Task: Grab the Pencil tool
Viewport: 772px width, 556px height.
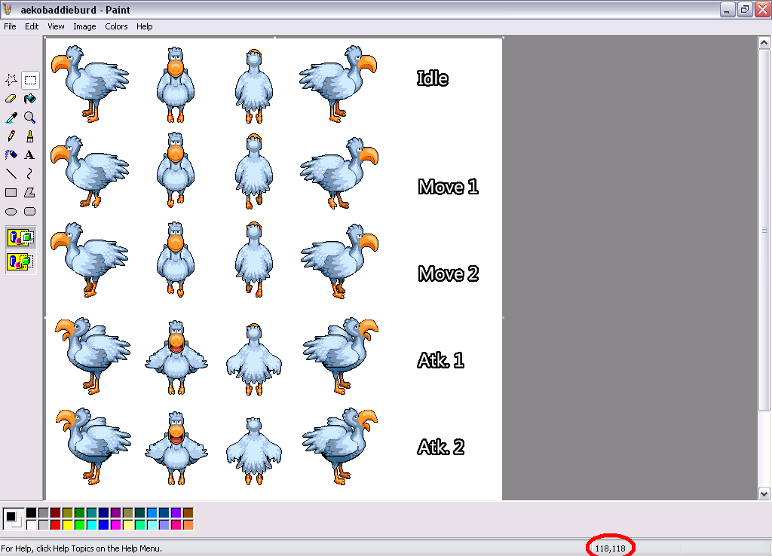Action: (x=11, y=136)
